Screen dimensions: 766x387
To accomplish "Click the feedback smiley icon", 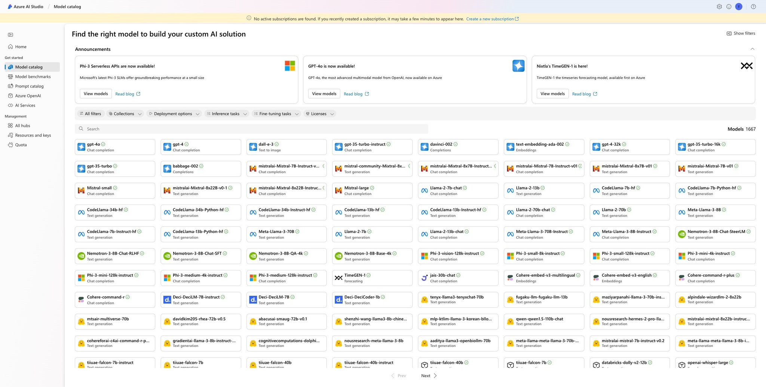I will [729, 7].
